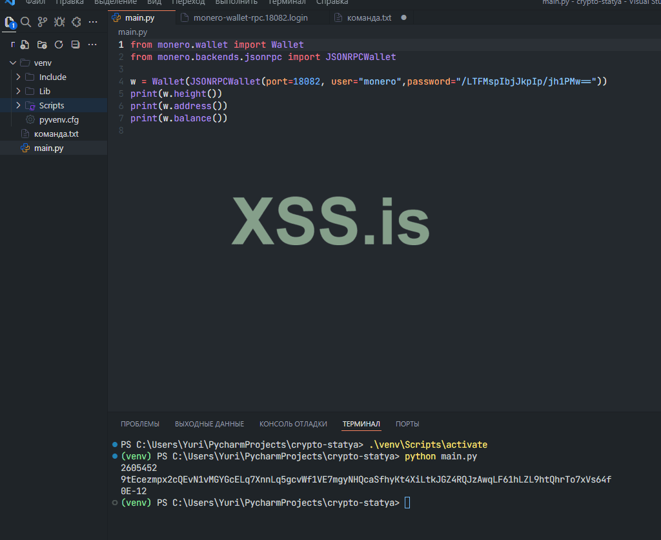Open the ПОРТЫ panel tab
Viewport: 661px width, 540px height.
coord(407,424)
